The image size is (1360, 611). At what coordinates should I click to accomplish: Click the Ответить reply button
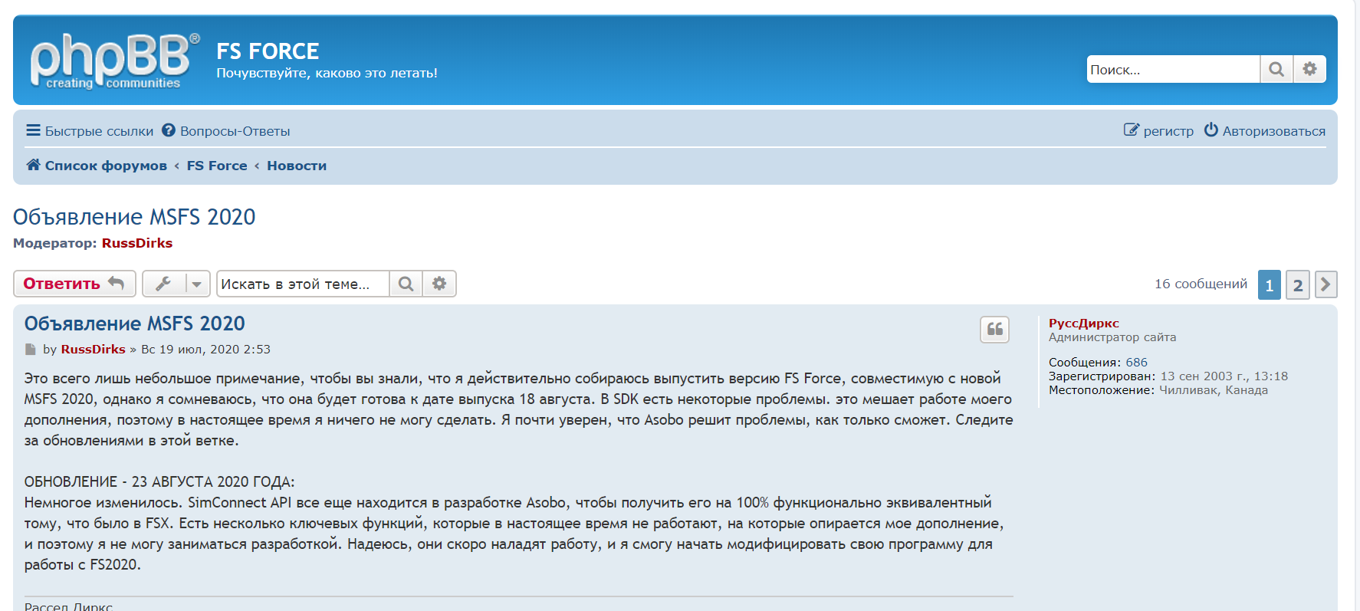[74, 284]
